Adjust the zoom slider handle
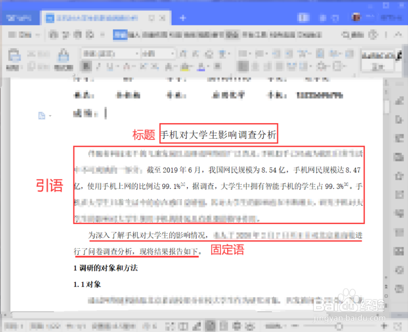 click(339, 325)
